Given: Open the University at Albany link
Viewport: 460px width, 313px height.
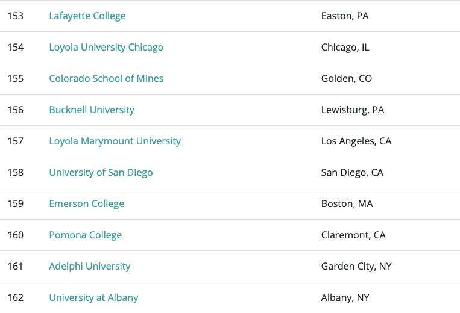Looking at the screenshot, I should click(x=93, y=298).
